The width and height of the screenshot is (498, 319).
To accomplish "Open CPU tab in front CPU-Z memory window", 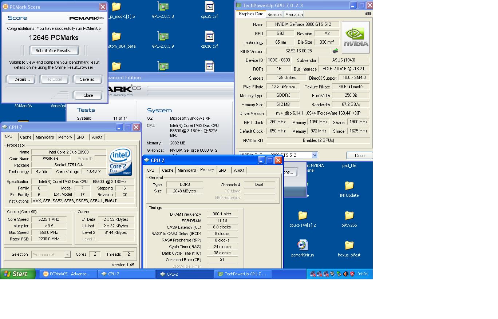I will point(151,170).
